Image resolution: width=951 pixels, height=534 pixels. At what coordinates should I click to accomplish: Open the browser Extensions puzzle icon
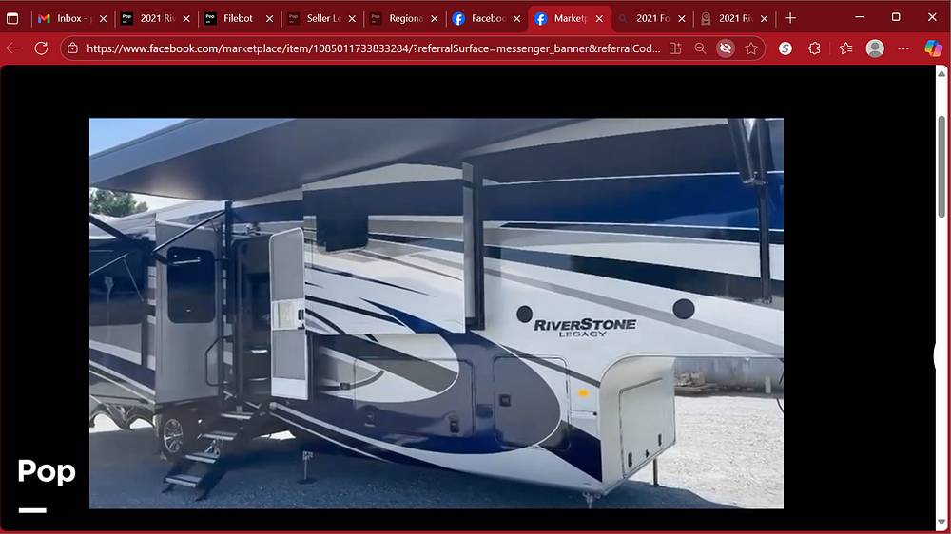814,48
